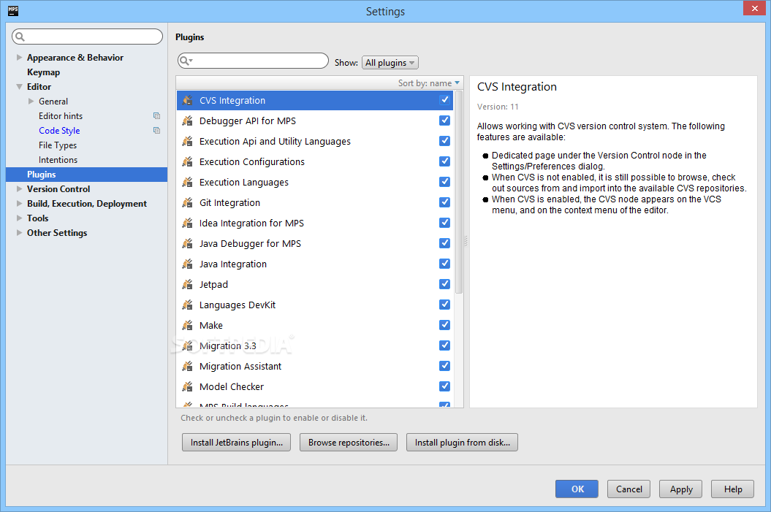Click the plugin list vertical scrollbar
This screenshot has height=512, width=771.
point(459,193)
